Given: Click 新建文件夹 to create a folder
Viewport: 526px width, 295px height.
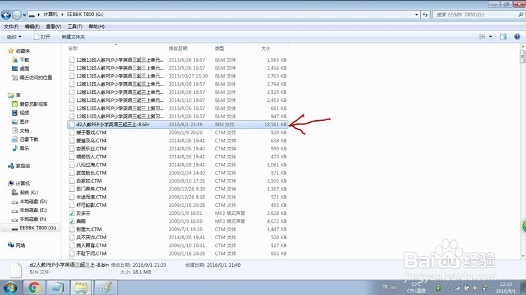Looking at the screenshot, I should tap(73, 37).
